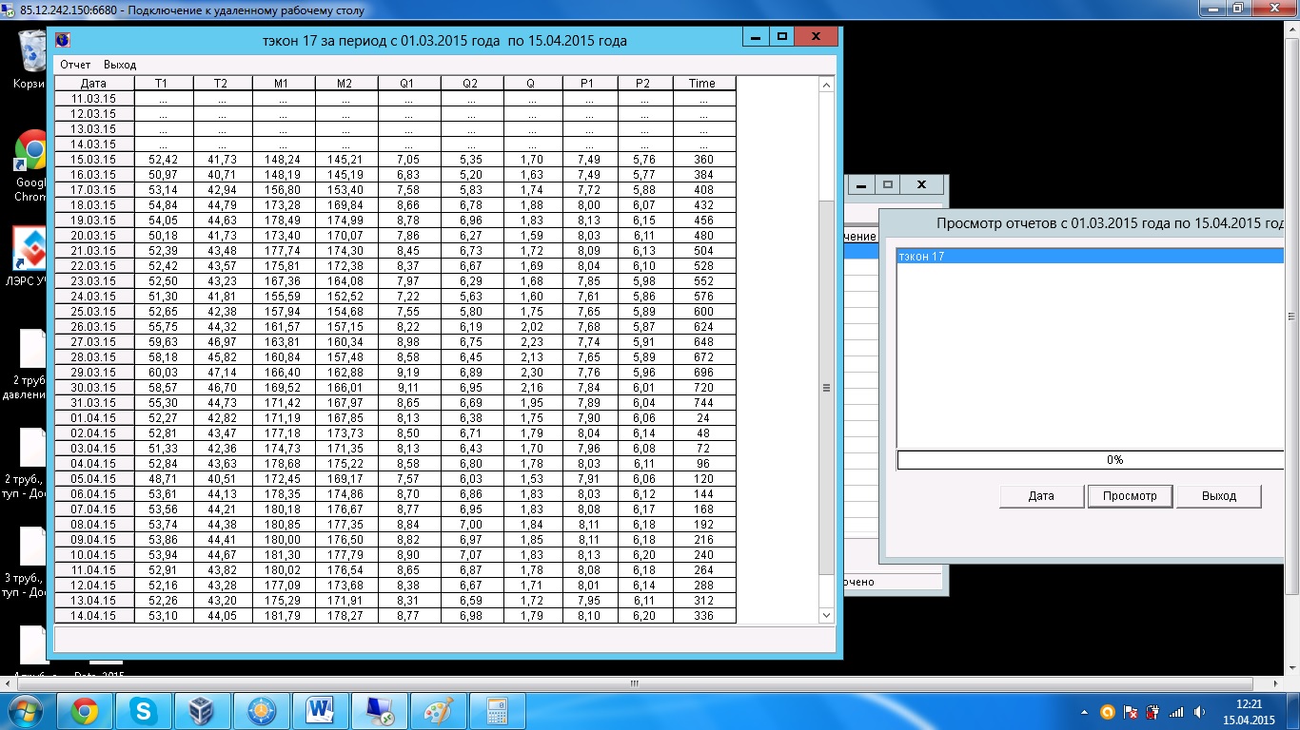
Task: Click the P1 column header
Action: tap(589, 84)
